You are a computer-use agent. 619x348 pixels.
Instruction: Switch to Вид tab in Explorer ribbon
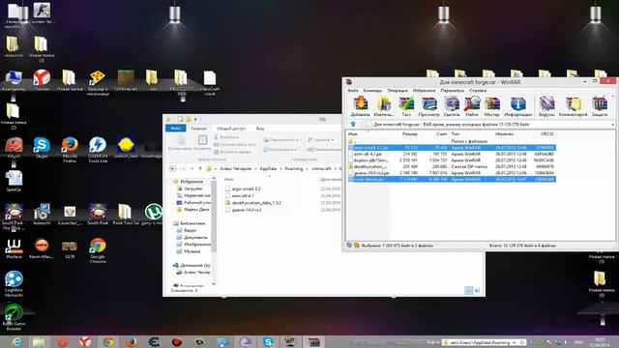260,129
